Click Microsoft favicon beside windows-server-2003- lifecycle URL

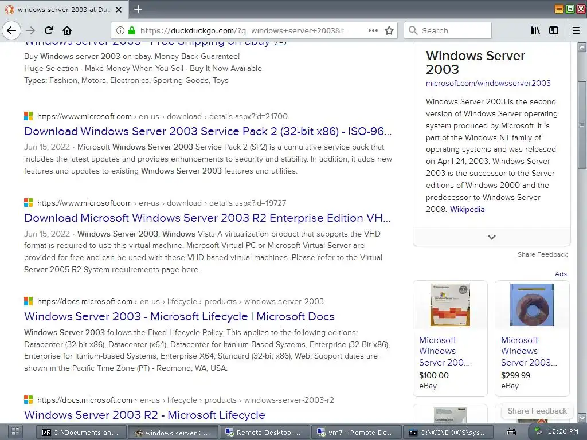pos(29,301)
